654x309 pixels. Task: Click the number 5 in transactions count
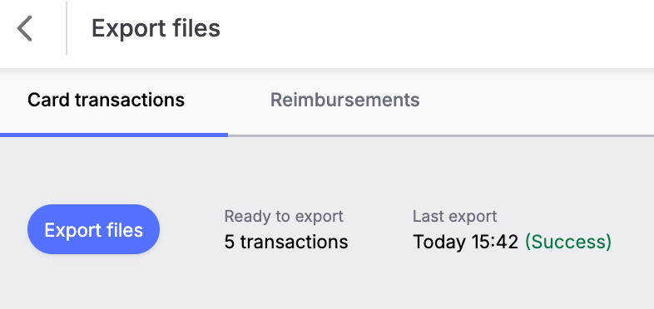coord(230,242)
